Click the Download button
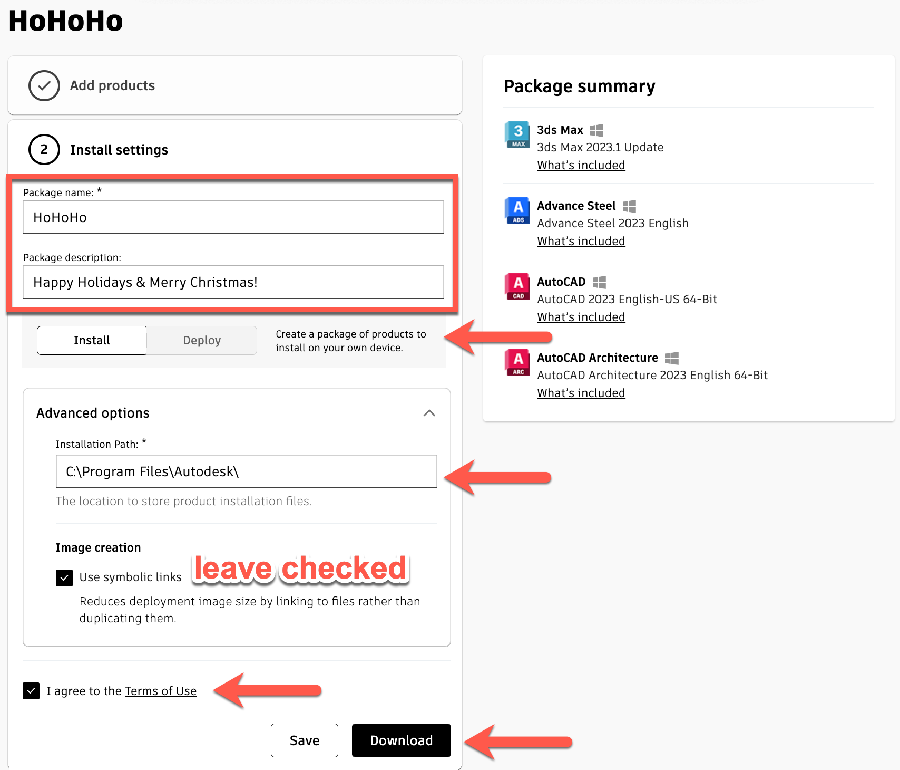This screenshot has height=770, width=900. [402, 740]
